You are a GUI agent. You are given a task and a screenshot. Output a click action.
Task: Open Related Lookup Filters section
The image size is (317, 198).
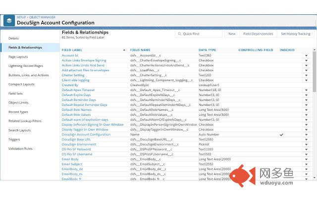(x=25, y=121)
